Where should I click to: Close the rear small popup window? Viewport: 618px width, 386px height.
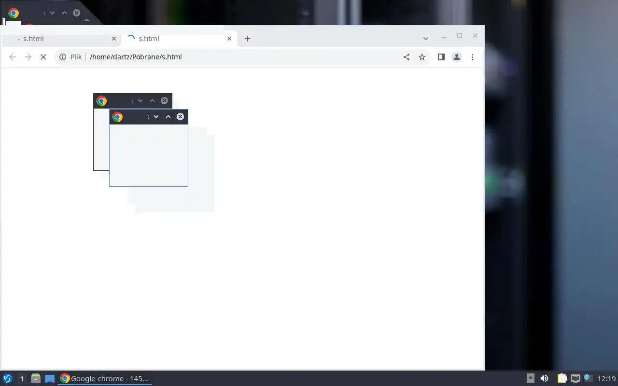point(164,101)
